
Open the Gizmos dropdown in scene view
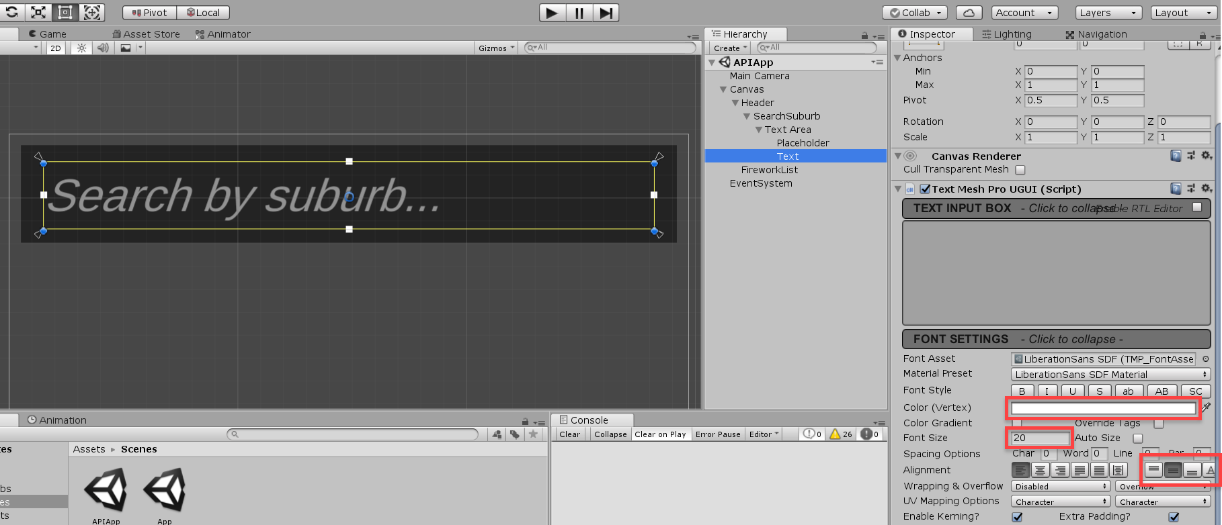click(x=496, y=48)
